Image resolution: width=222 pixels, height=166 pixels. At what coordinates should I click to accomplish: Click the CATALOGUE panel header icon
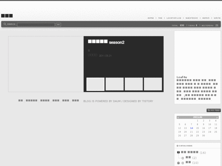177,146
